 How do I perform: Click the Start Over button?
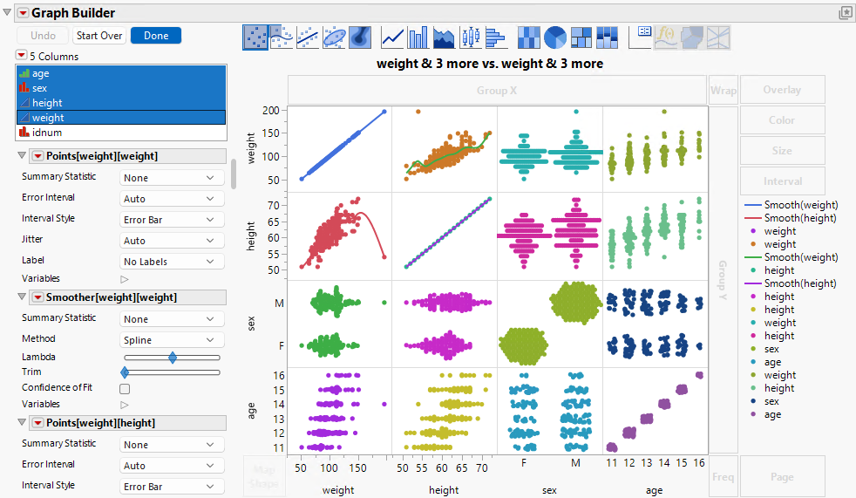pyautogui.click(x=99, y=36)
